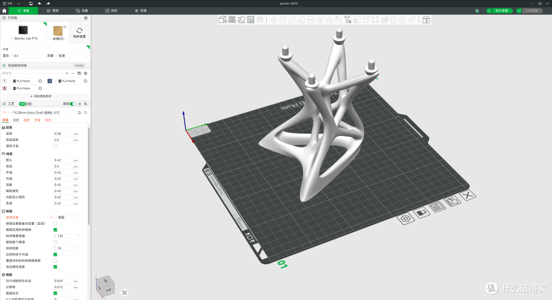Open the Assembly view icon in toolbar
The height and width of the screenshot is (300, 552).
426,20
